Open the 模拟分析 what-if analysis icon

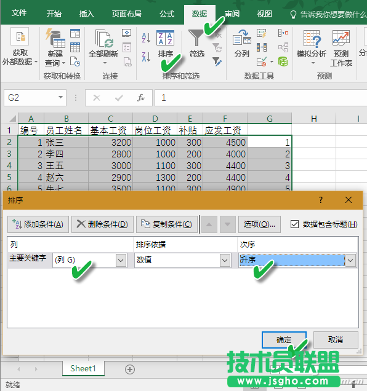click(x=312, y=39)
